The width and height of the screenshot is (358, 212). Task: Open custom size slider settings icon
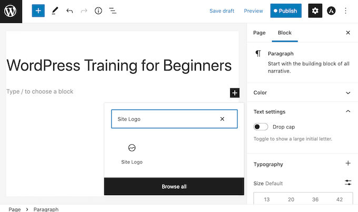pyautogui.click(x=348, y=183)
